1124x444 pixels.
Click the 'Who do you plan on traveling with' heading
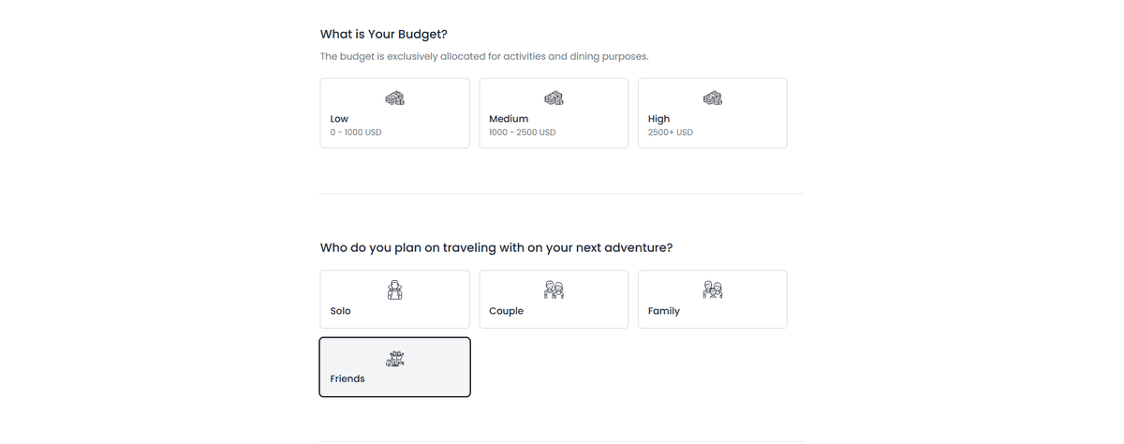(496, 248)
